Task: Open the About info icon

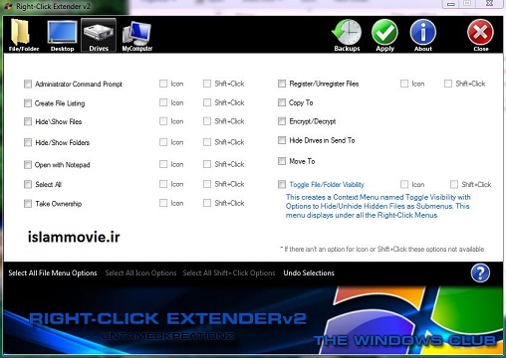Action: click(423, 36)
